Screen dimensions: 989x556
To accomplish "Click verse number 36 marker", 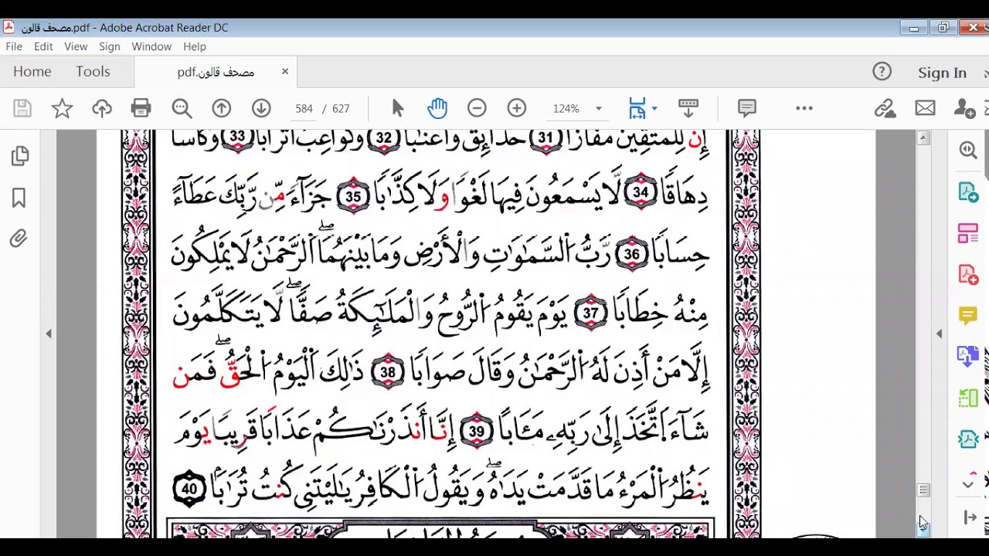I will (x=631, y=254).
